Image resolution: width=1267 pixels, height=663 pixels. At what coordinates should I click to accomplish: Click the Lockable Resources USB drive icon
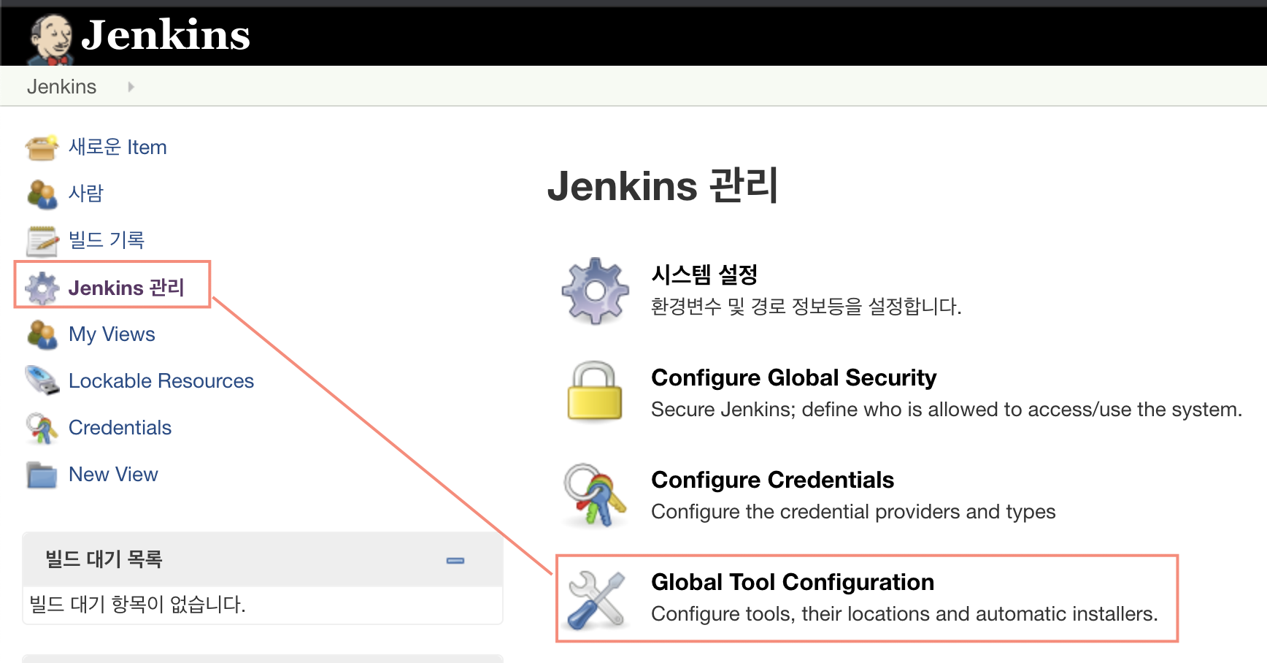[42, 381]
